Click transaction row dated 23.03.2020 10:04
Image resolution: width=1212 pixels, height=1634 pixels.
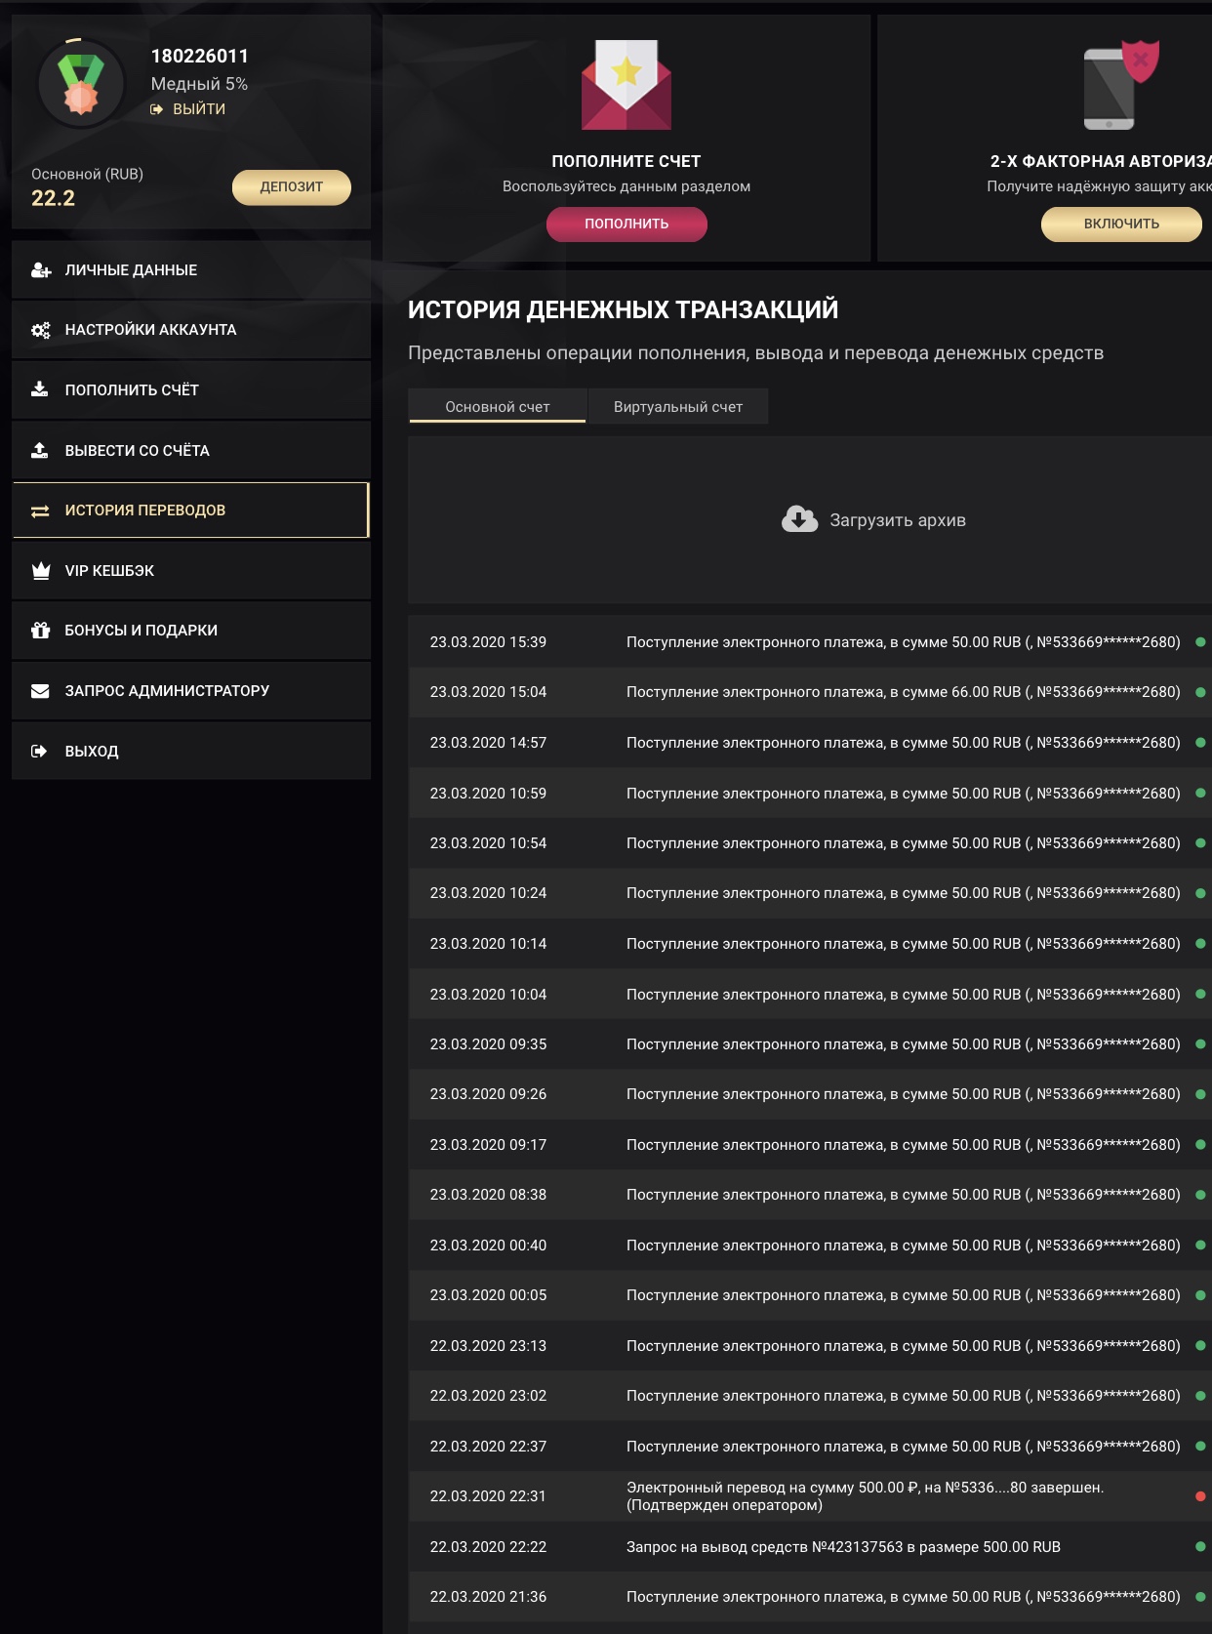click(x=810, y=995)
